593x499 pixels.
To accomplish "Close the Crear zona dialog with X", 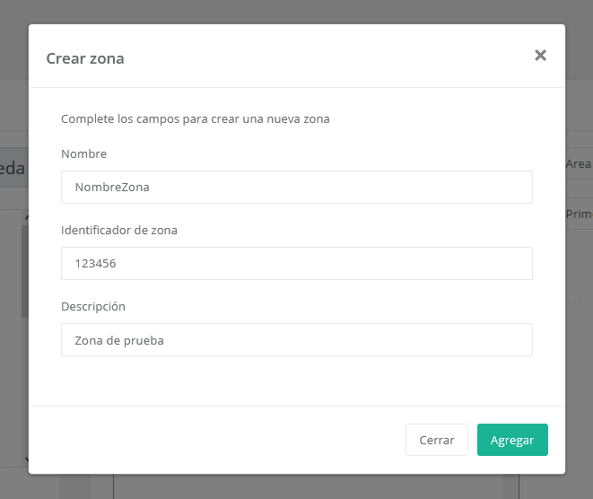I will pyautogui.click(x=540, y=56).
